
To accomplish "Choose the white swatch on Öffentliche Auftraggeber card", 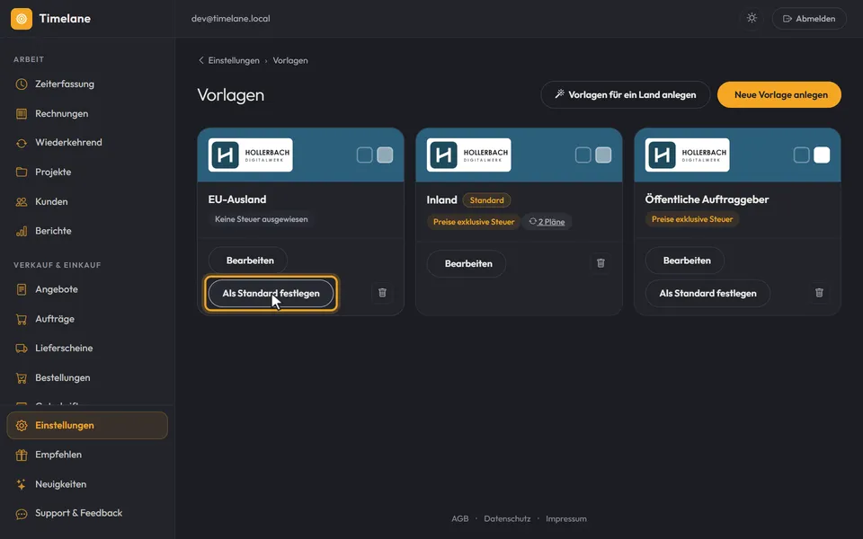I will coord(822,155).
